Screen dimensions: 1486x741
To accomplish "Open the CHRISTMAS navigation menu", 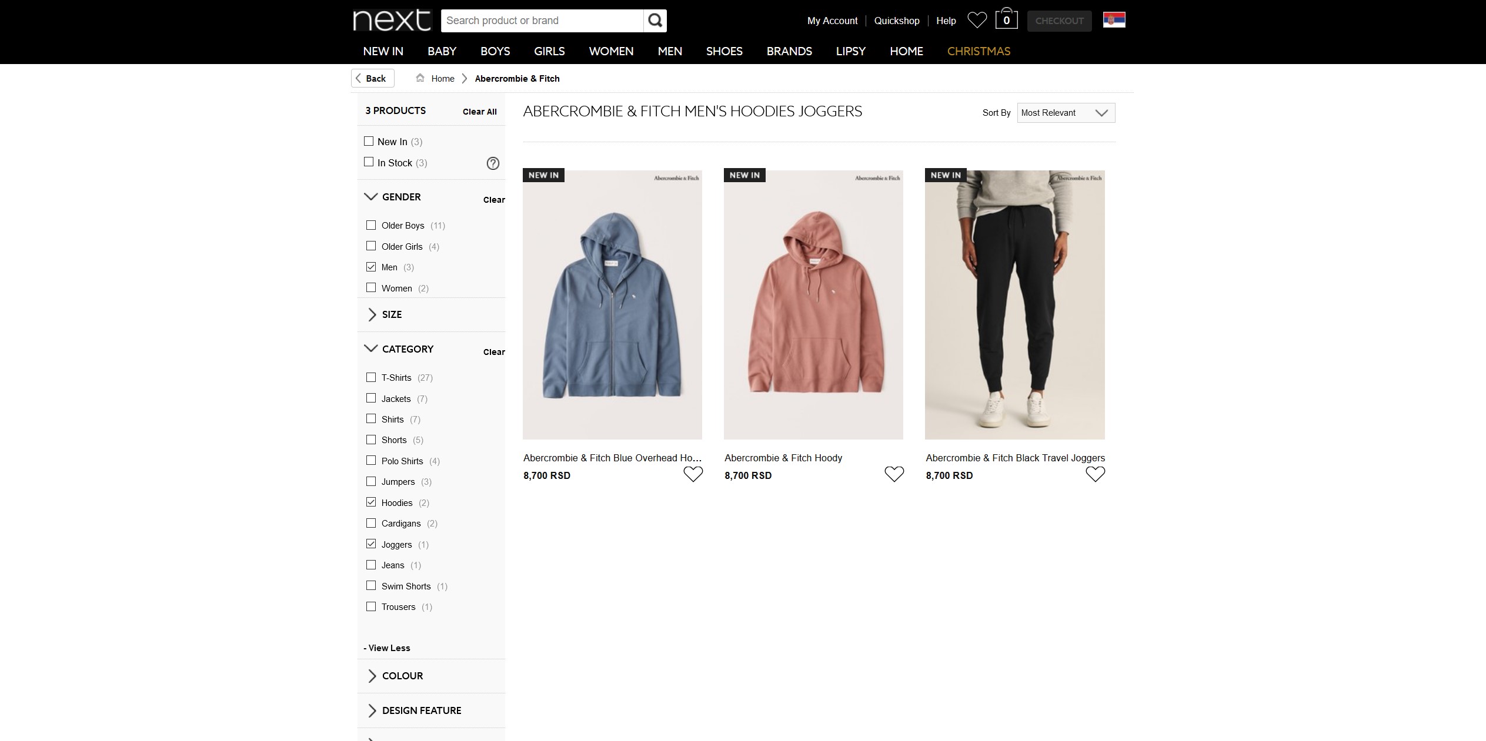I will coord(979,51).
